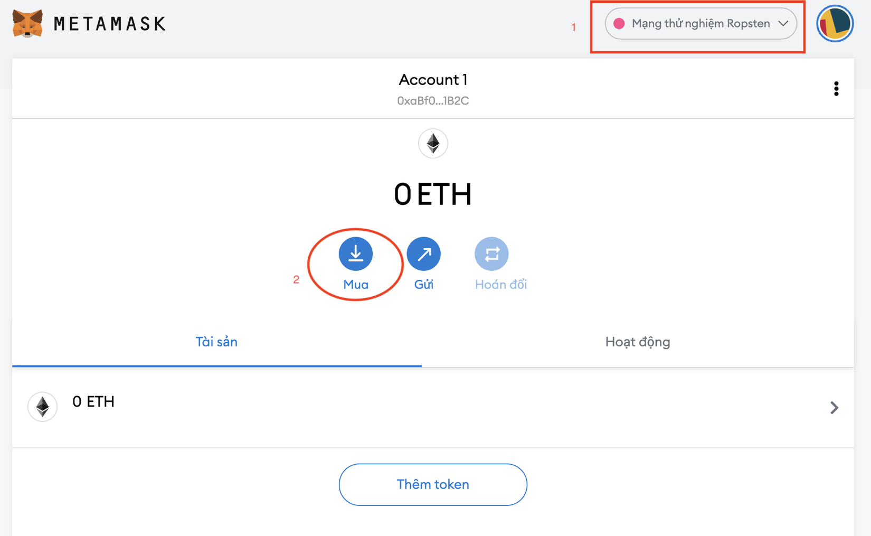Click the Hoán đổi (Swap) icon
This screenshot has width=871, height=536.
pyautogui.click(x=491, y=254)
